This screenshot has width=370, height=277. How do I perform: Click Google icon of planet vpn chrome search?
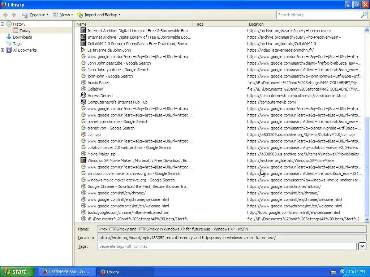[x=83, y=121]
